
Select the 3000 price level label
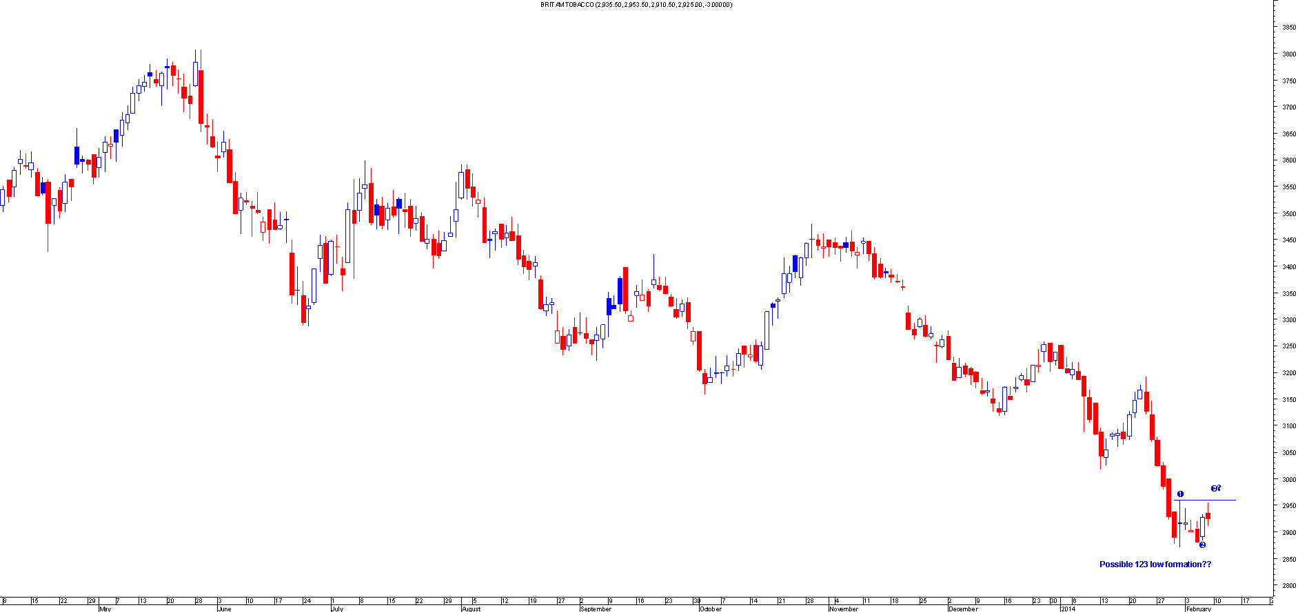(x=1288, y=480)
